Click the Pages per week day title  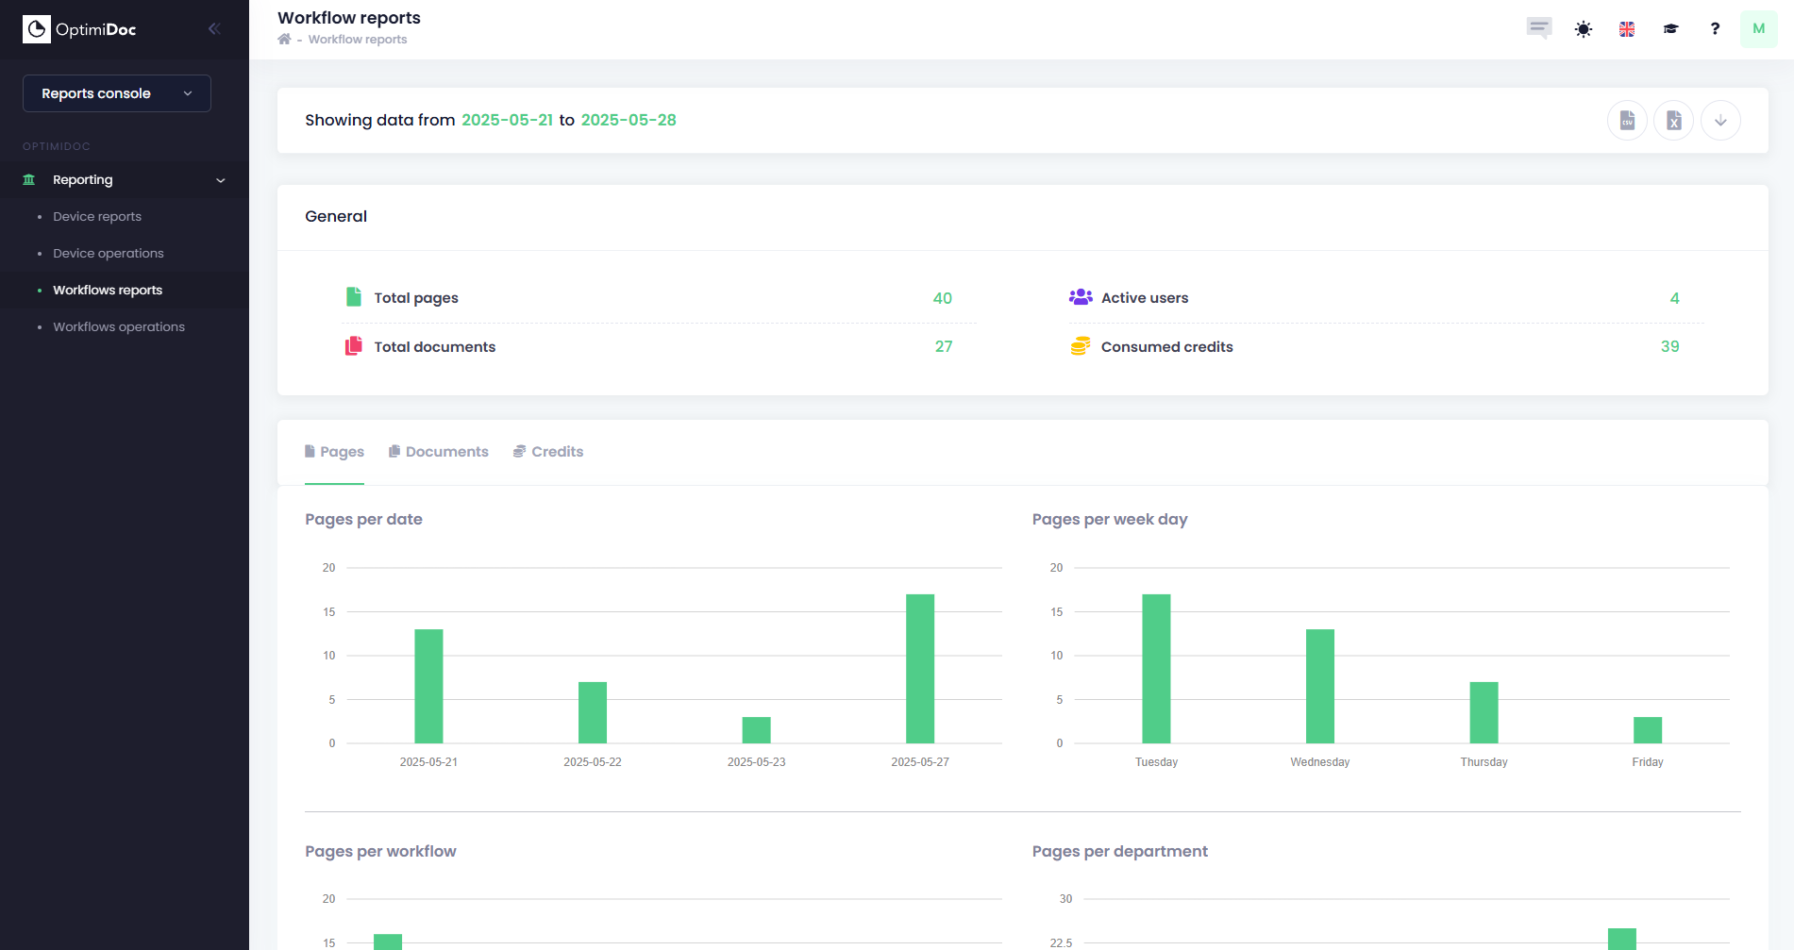click(x=1110, y=519)
